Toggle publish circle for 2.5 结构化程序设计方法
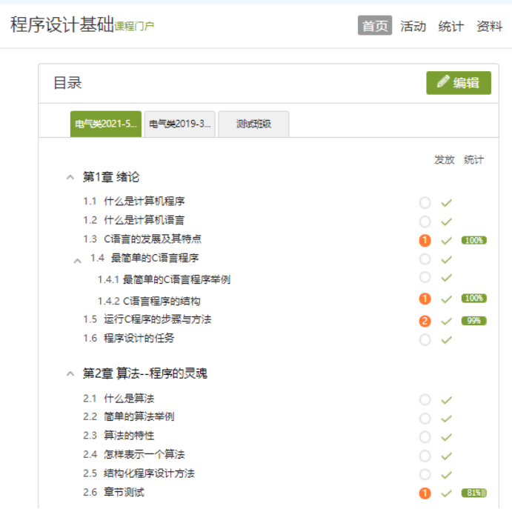 coord(425,474)
